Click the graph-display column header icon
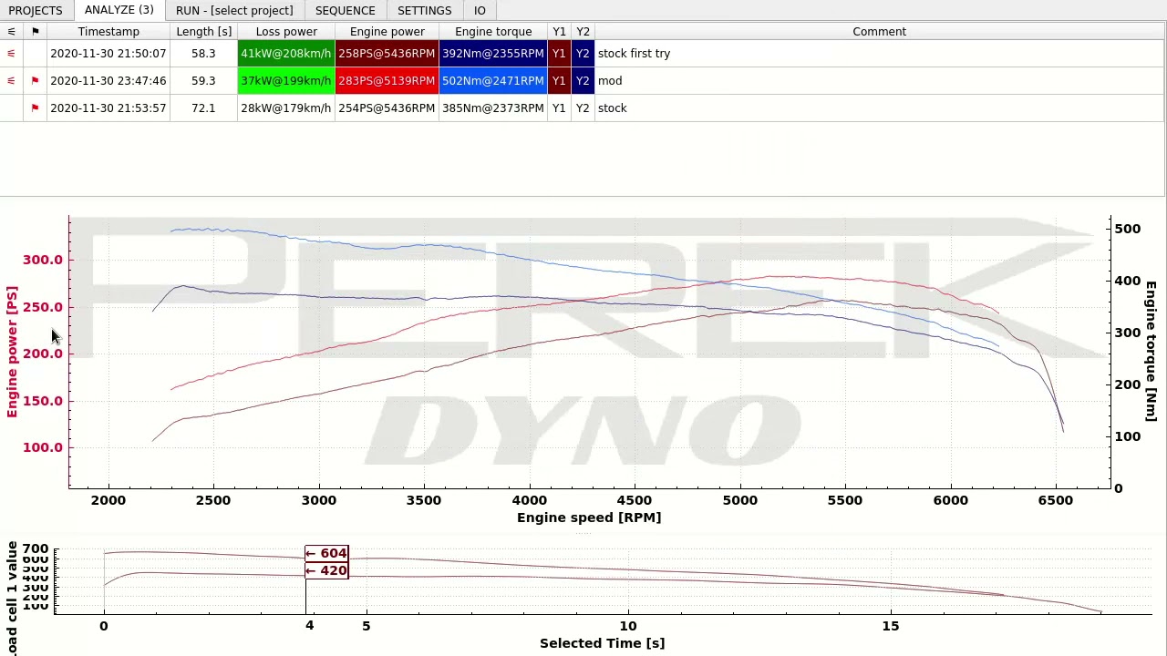This screenshot has height=656, width=1167. 11,31
